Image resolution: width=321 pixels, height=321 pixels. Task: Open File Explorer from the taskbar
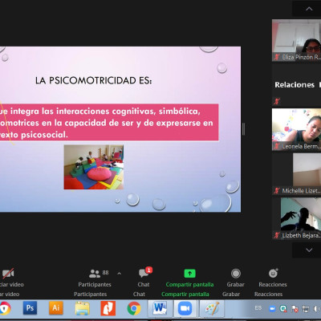pos(82,309)
